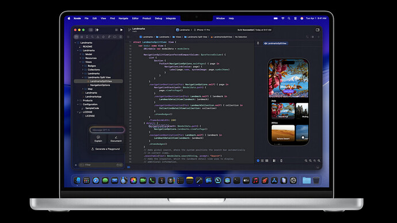Open the preview device picker icon
The height and width of the screenshot is (223, 397).
pos(281,160)
